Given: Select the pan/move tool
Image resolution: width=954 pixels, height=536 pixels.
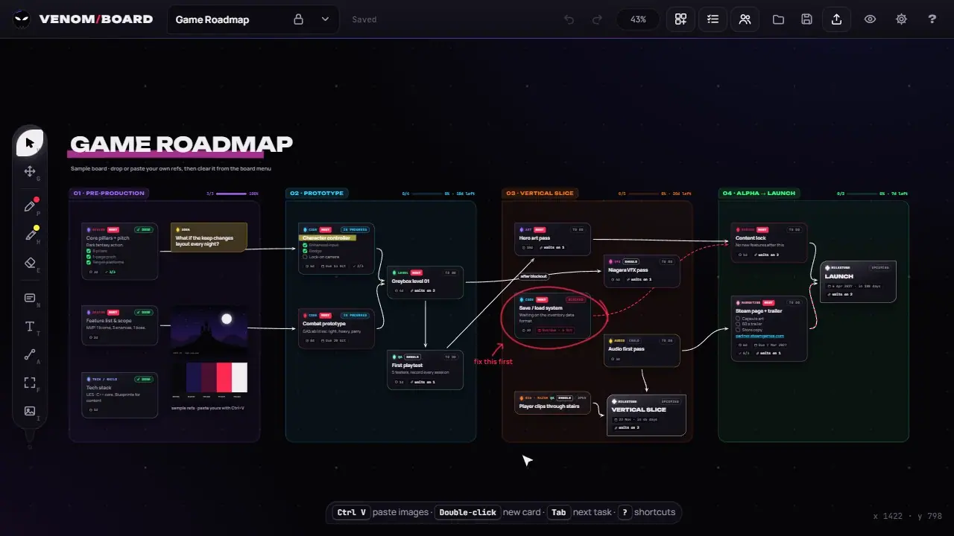Looking at the screenshot, I should tap(30, 171).
